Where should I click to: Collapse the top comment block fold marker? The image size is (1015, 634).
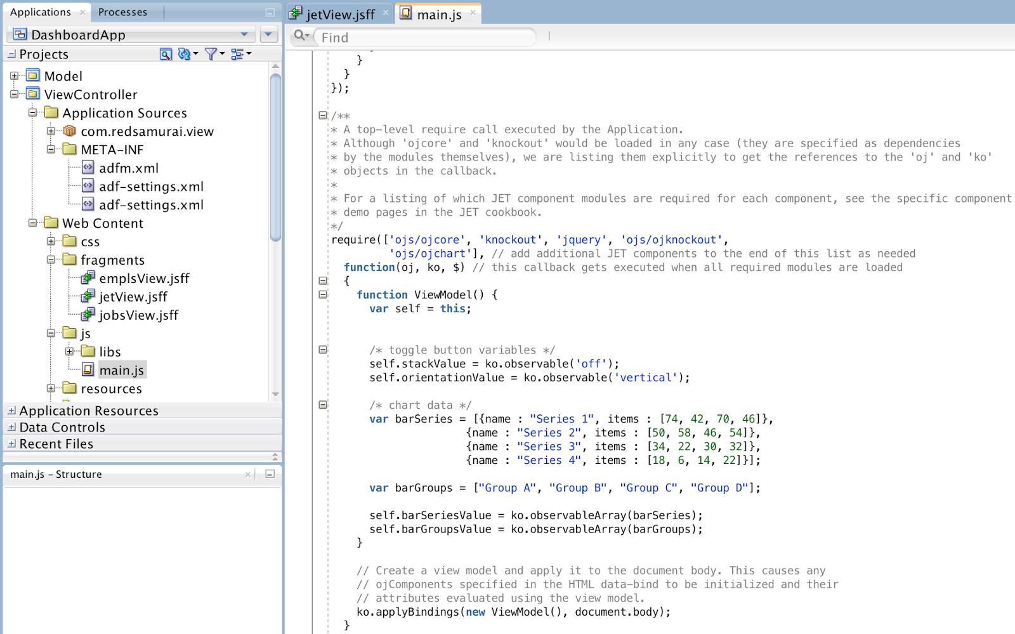[x=322, y=116]
